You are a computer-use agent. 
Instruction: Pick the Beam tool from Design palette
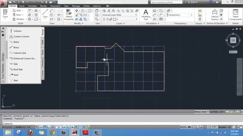pos(14,42)
